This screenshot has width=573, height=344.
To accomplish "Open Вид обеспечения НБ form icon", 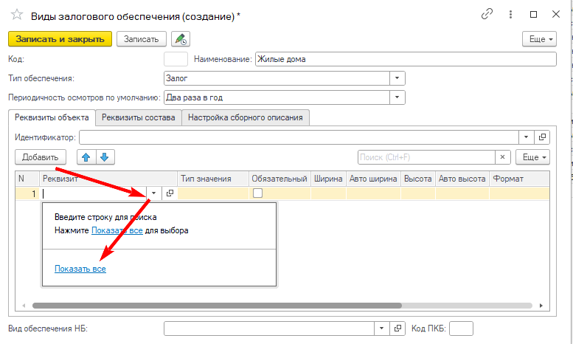I will point(397,328).
